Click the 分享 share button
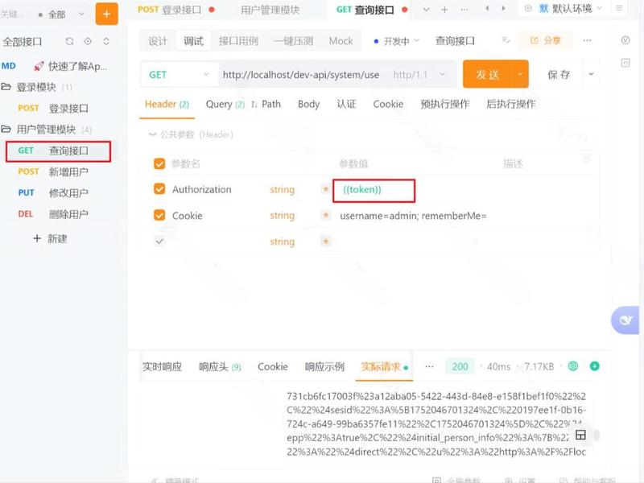 click(546, 41)
